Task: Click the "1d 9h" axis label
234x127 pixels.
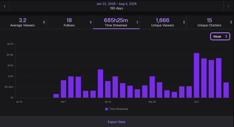Action: tap(10, 76)
